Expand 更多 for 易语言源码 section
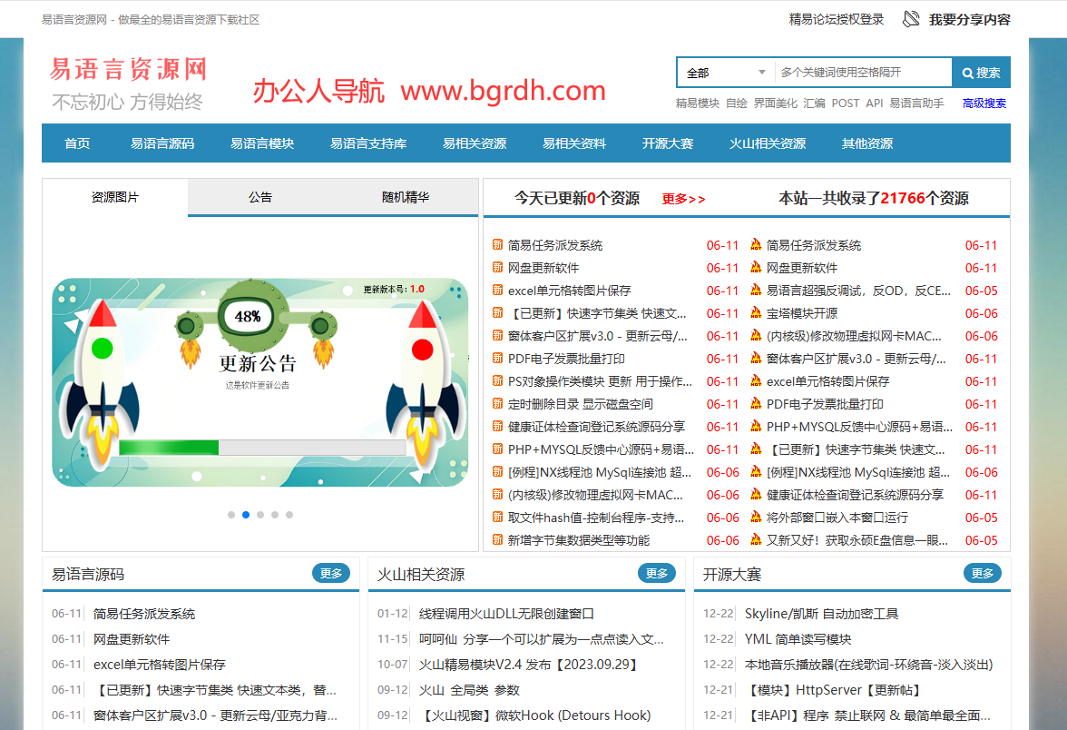This screenshot has width=1067, height=730. tap(331, 573)
